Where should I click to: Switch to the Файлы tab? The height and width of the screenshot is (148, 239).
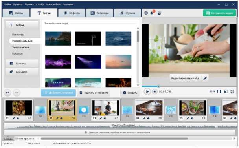[x=16, y=13]
